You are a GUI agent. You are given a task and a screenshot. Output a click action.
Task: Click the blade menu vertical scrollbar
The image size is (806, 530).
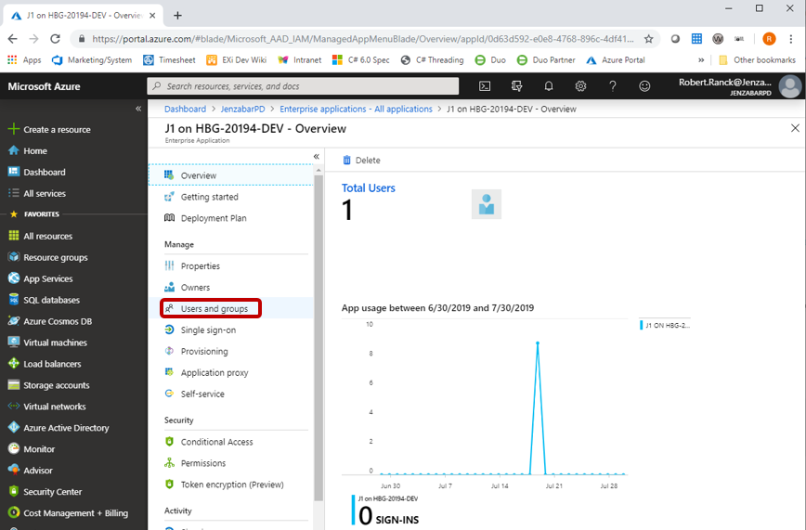tap(318, 334)
